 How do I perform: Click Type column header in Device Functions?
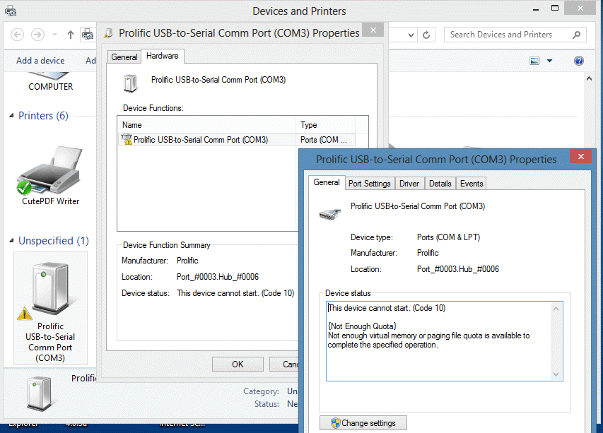[325, 125]
